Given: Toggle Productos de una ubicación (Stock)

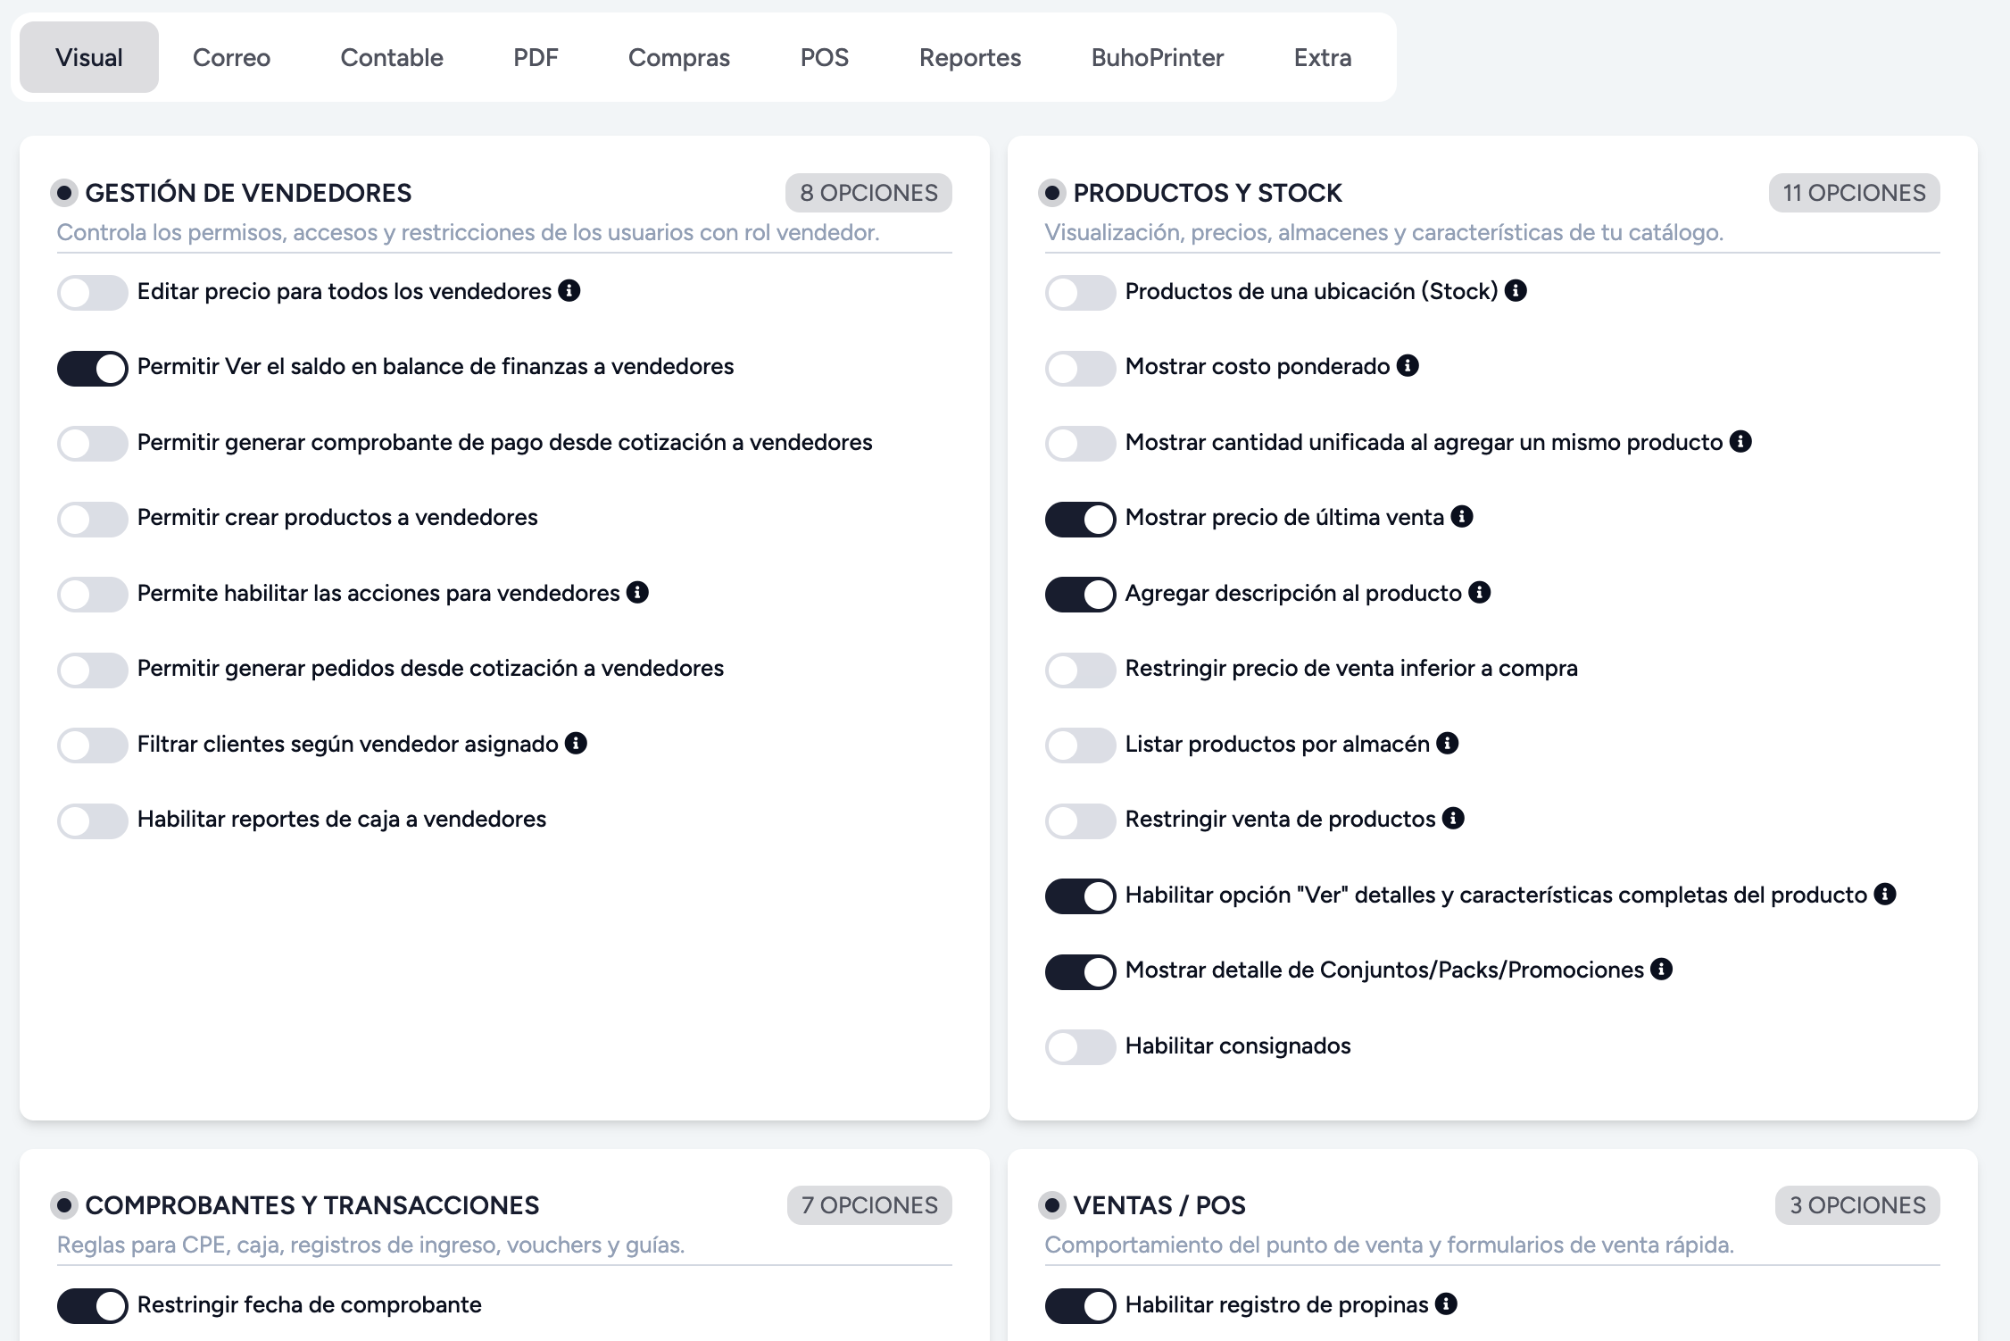Looking at the screenshot, I should point(1081,293).
